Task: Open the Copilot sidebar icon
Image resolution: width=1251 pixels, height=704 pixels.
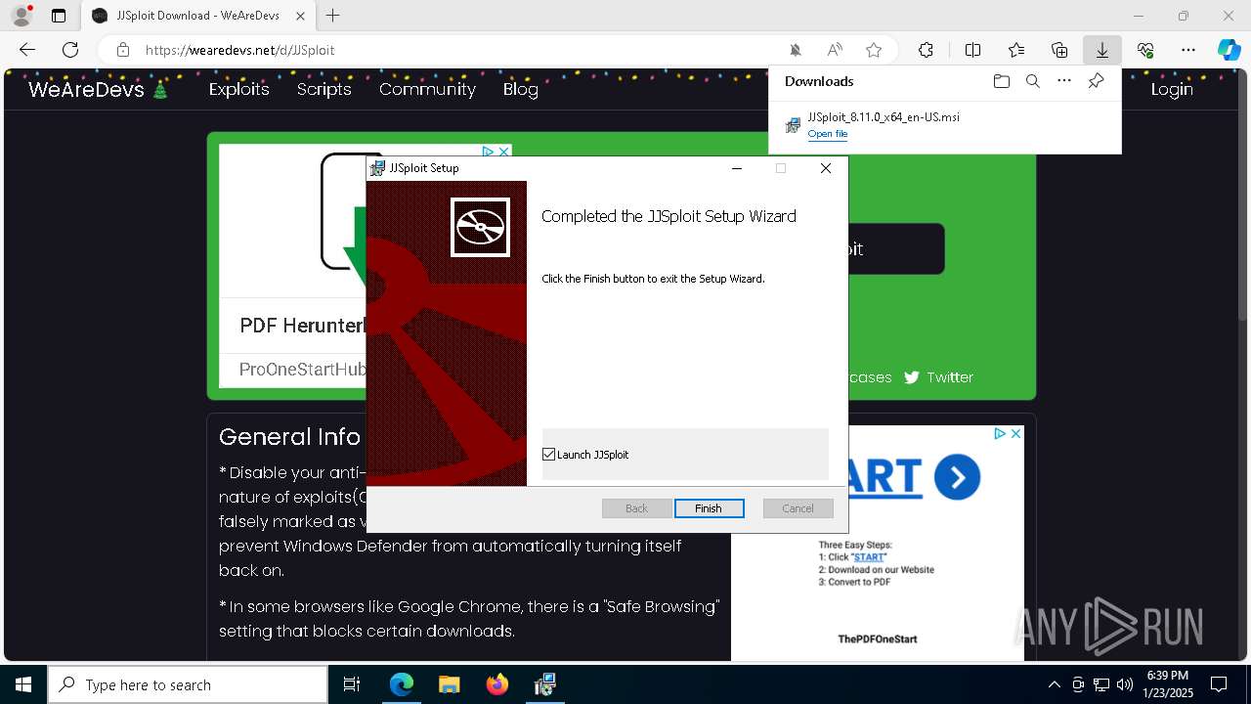Action: coord(1229,50)
